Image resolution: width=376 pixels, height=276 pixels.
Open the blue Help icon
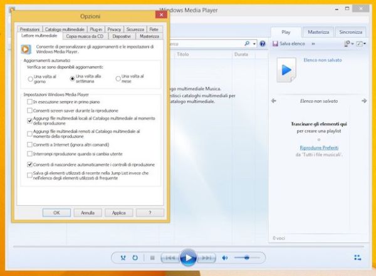pos(263,44)
